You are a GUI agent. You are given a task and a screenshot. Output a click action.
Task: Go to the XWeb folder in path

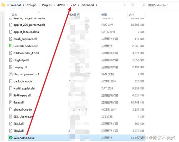[x=61, y=5]
